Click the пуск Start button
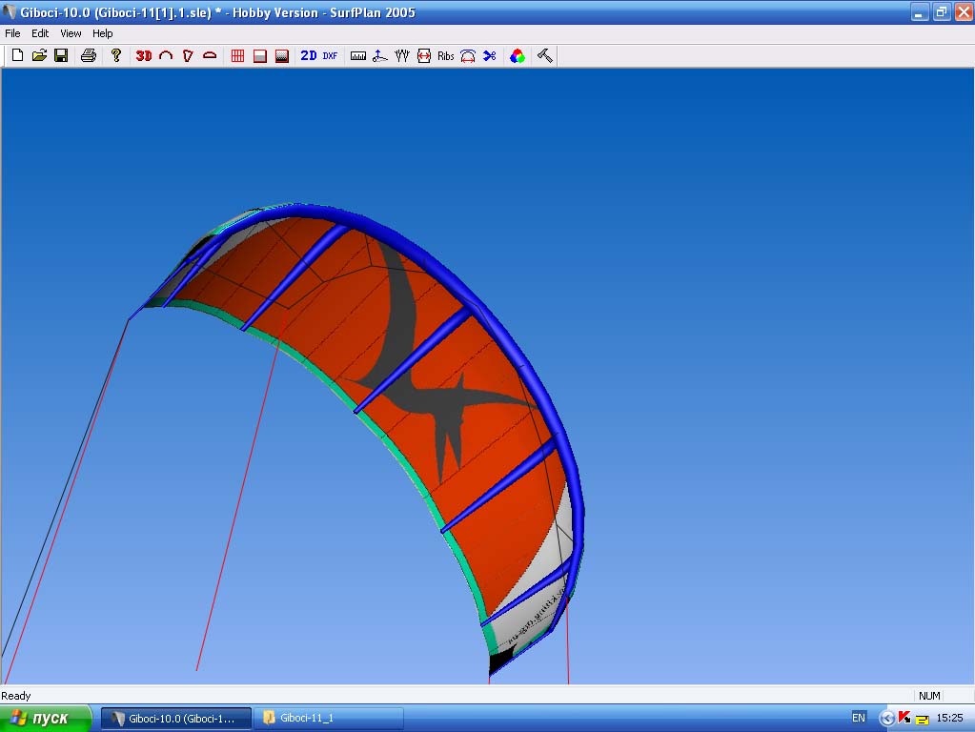Screen dimensions: 975x732 (x=46, y=718)
